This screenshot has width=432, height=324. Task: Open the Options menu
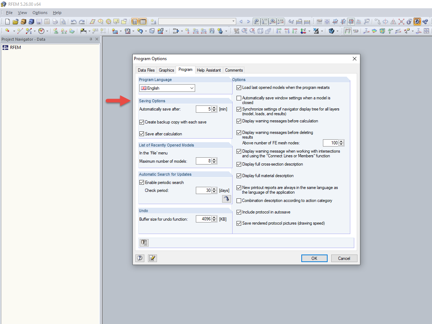click(x=40, y=12)
